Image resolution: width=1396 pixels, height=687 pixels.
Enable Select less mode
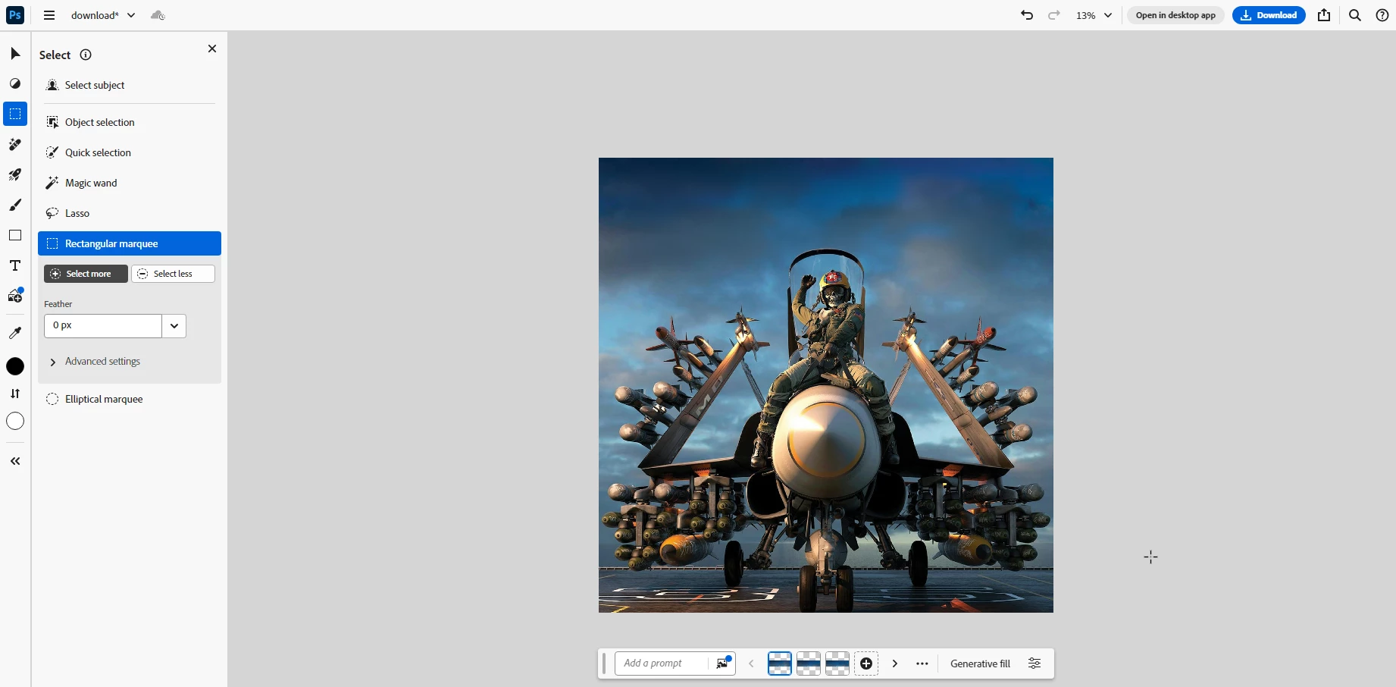(173, 274)
